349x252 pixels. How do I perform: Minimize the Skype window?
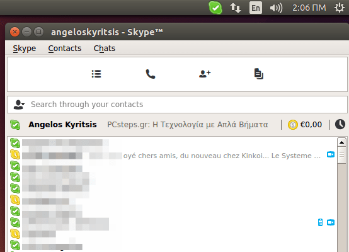point(26,32)
